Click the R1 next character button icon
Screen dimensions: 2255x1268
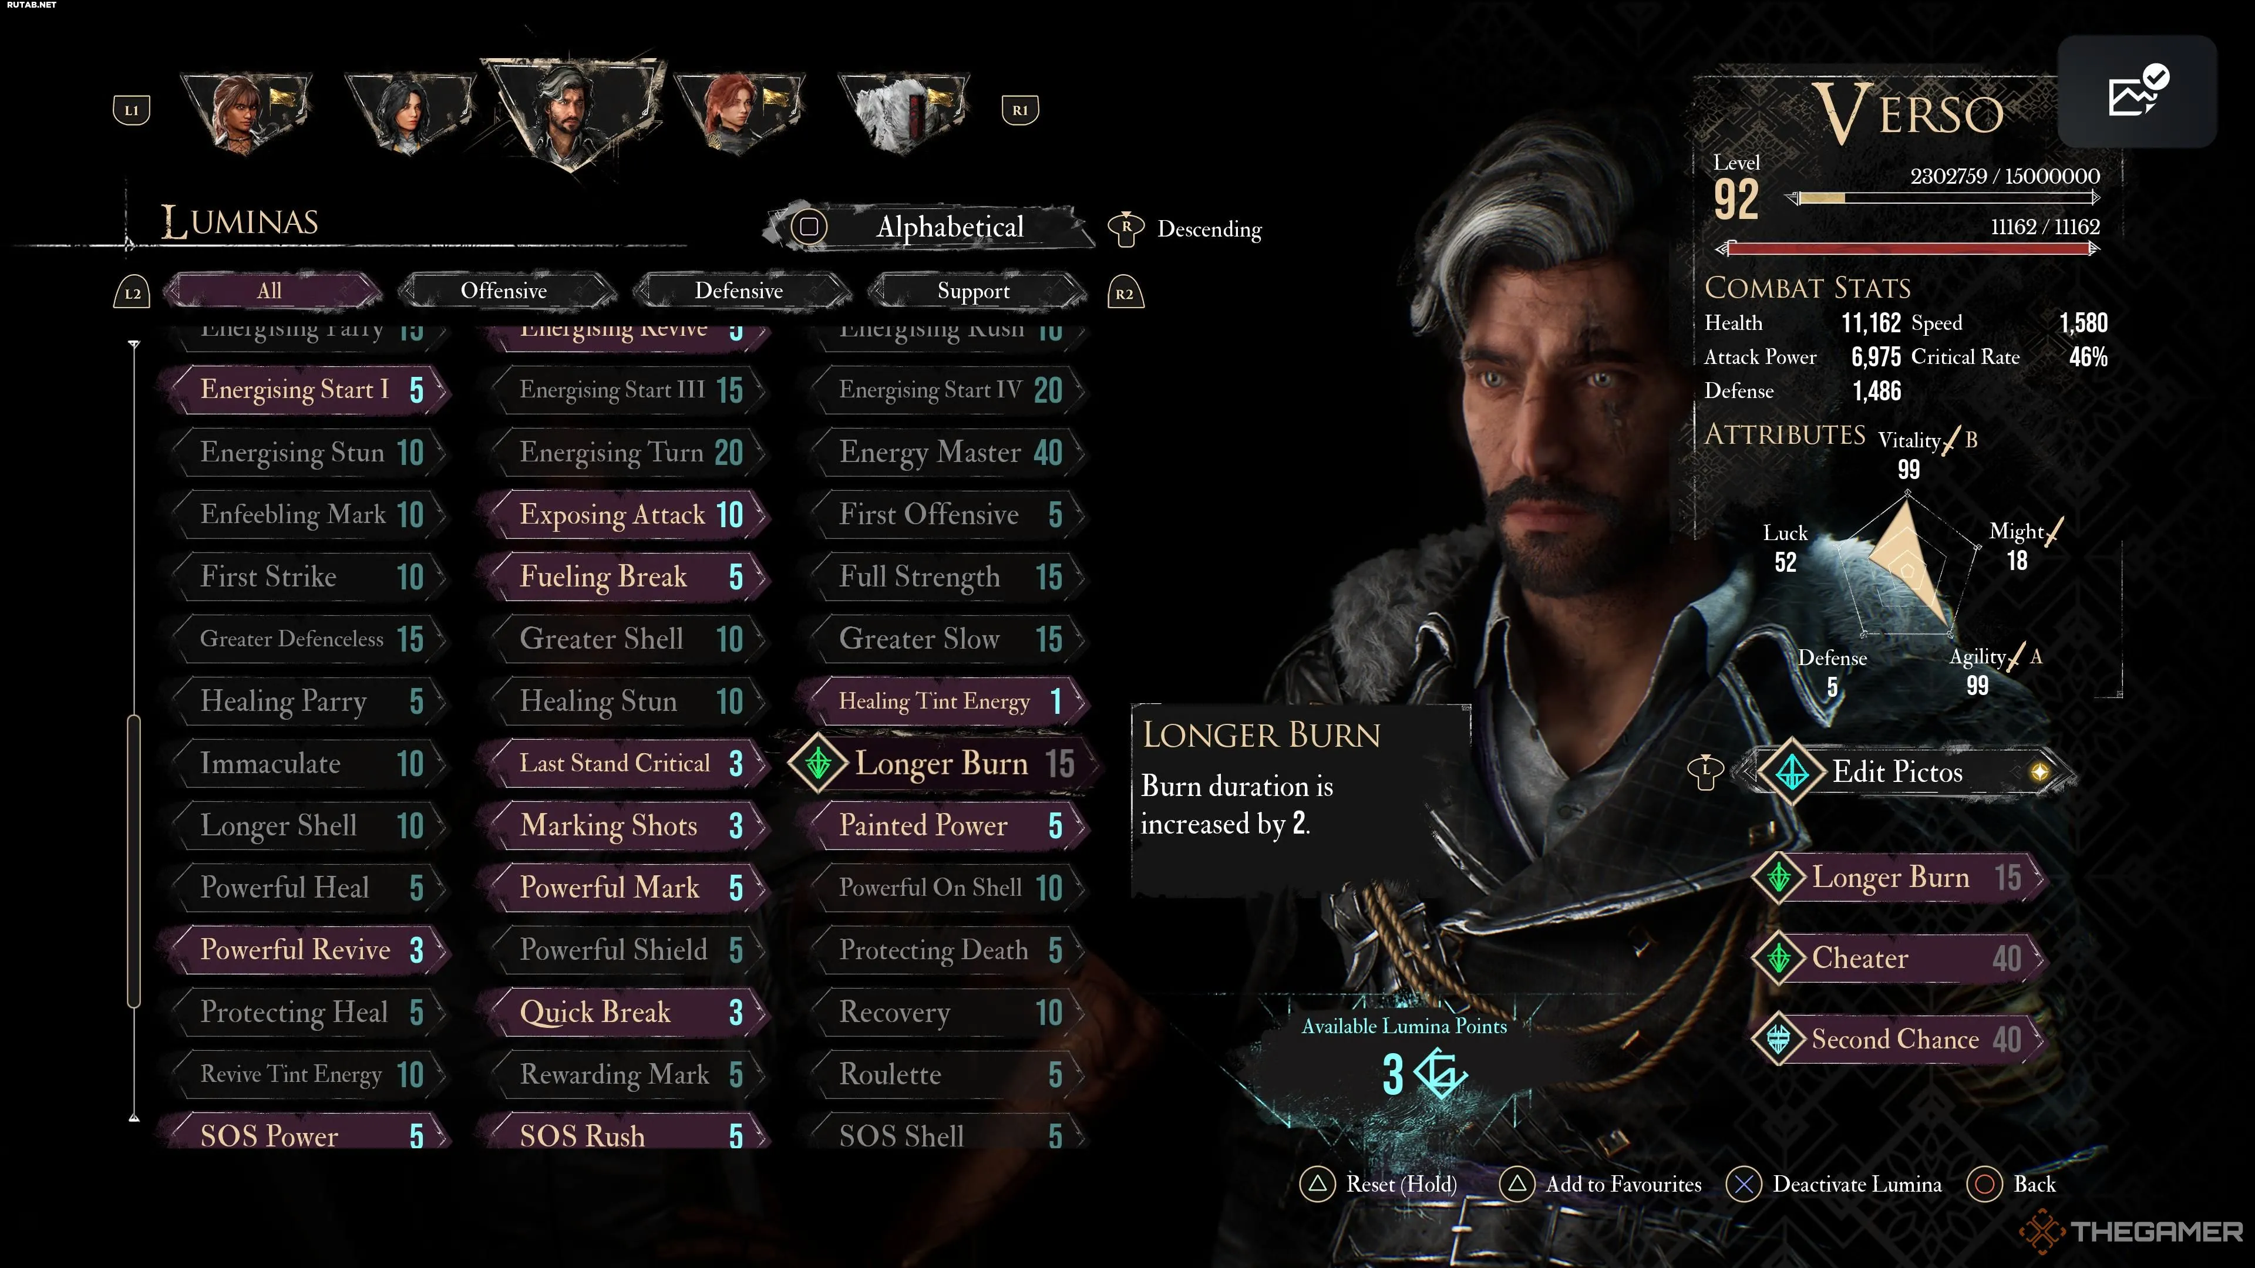pos(1020,110)
